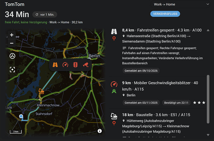214x141 pixels.
Task: Click the blue start location marker
Action: (x=21, y=116)
